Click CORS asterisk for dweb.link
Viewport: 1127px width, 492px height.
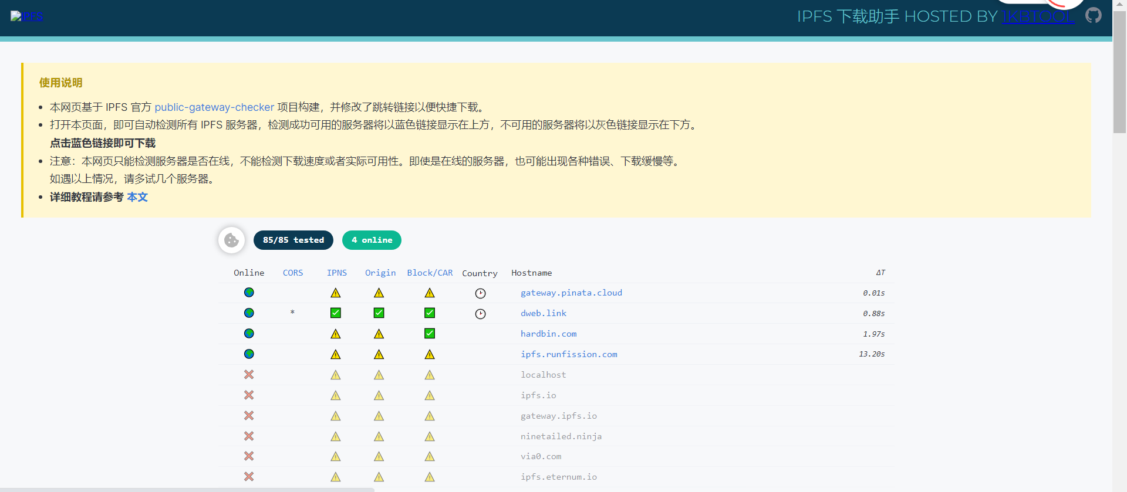click(292, 313)
